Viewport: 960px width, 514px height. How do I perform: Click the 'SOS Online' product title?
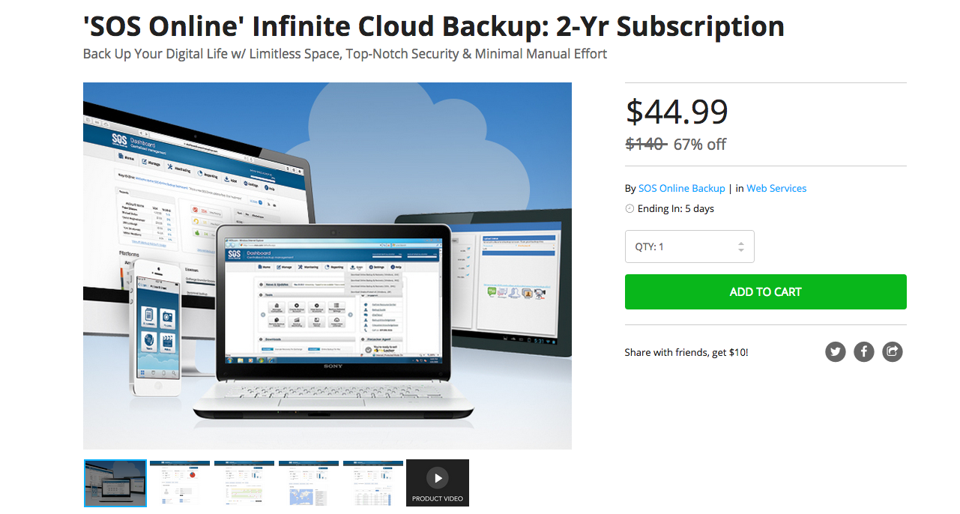tap(433, 27)
